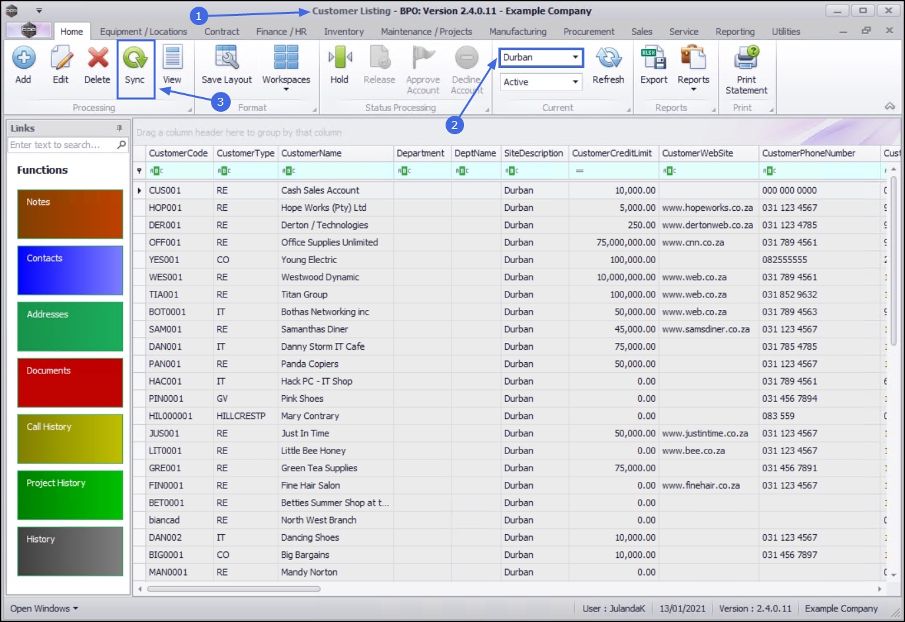Viewport: 905px width, 622px height.
Task: Open the Durban site dropdown
Action: tap(541, 58)
